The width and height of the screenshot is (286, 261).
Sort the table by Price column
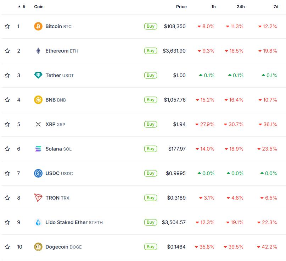(181, 7)
